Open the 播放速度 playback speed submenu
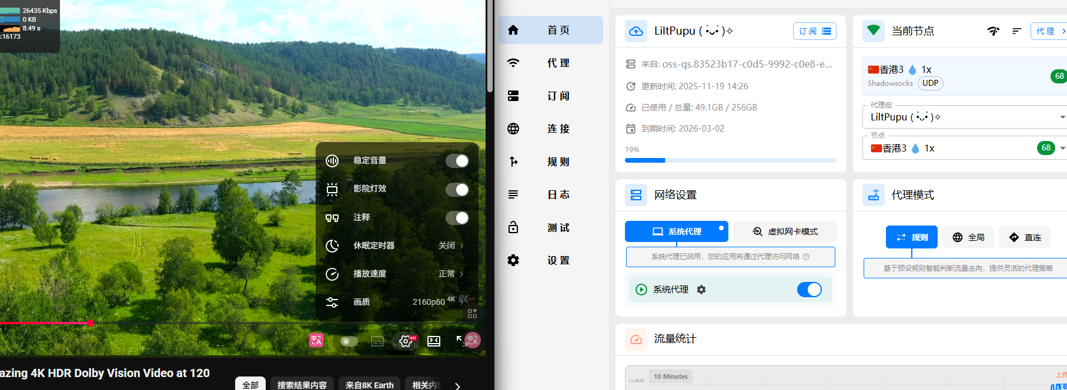The image size is (1067, 390). (397, 274)
